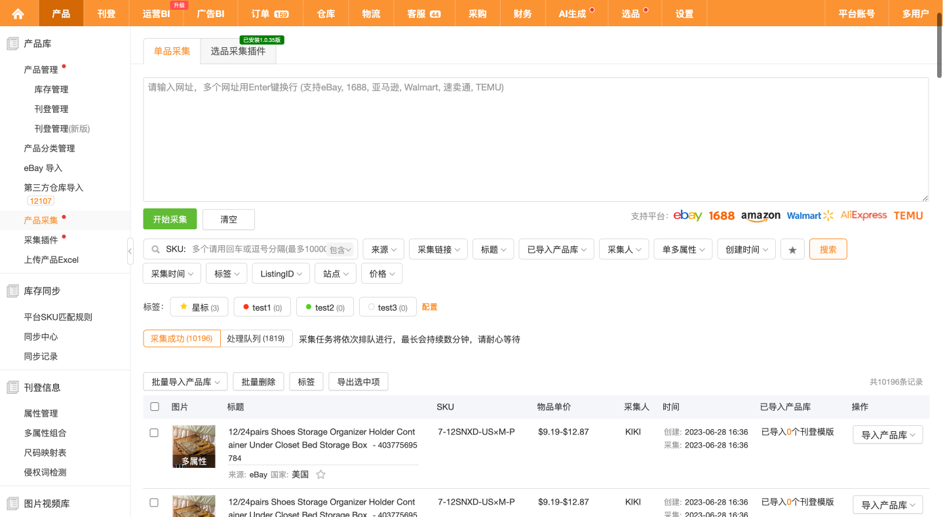
Task: Click the favorite star on first product row
Action: (x=320, y=474)
